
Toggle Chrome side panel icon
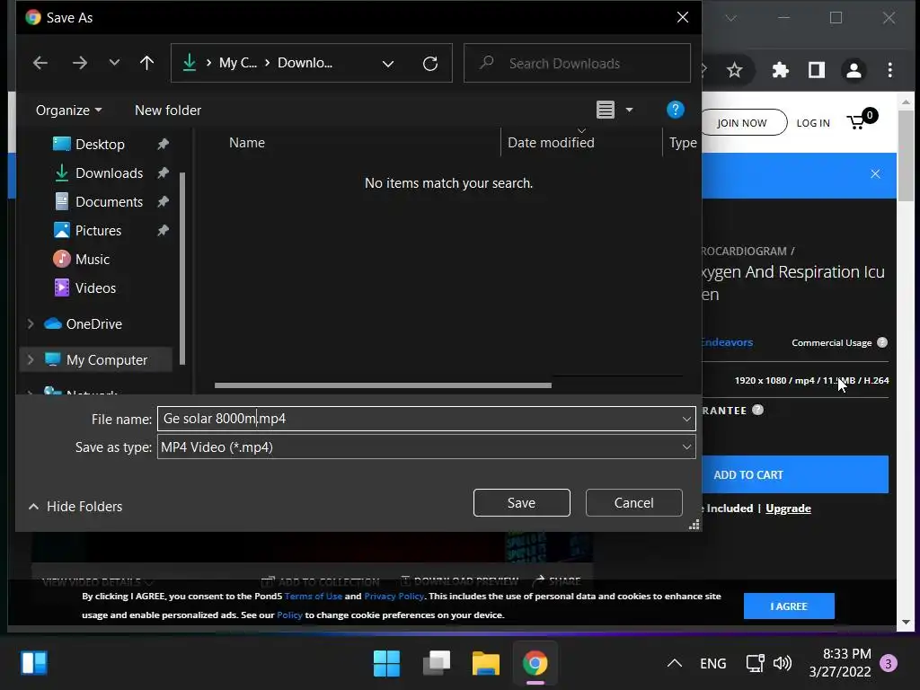tap(816, 70)
